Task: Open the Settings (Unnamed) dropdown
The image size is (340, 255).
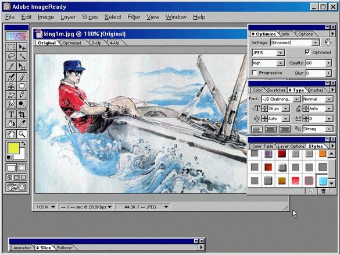Action: click(x=315, y=42)
